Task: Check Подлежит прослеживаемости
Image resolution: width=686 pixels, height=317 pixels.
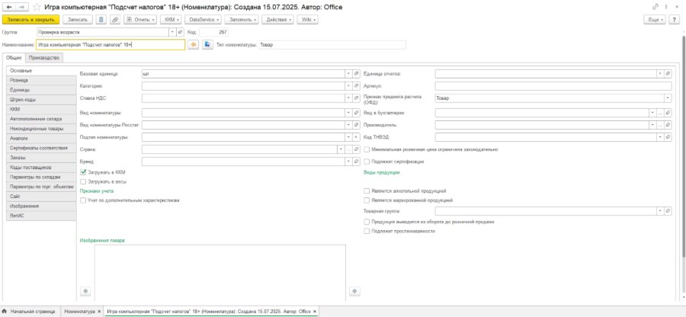Action: [x=367, y=231]
